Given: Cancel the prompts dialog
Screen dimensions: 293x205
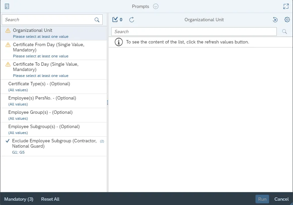Looking at the screenshot, I should (x=281, y=199).
